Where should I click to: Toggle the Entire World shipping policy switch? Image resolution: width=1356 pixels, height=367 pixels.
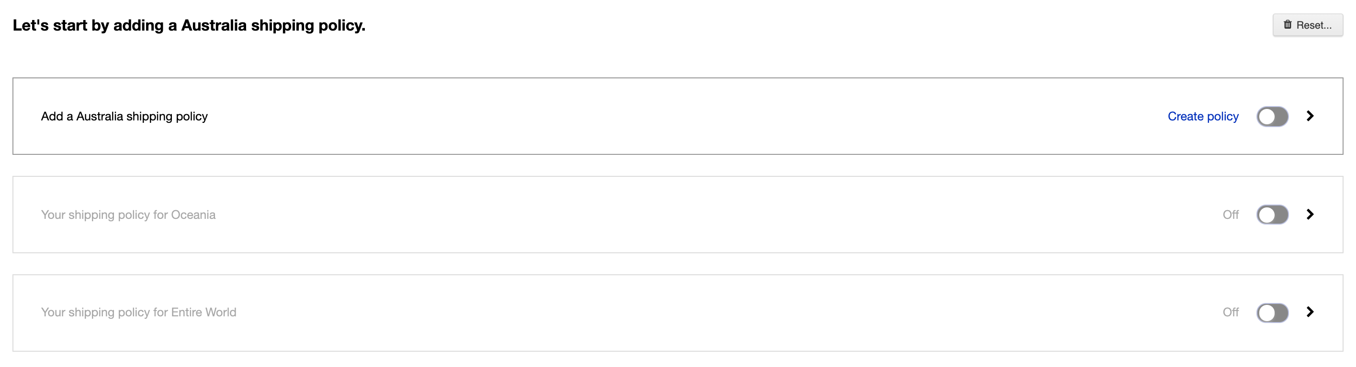(1272, 313)
